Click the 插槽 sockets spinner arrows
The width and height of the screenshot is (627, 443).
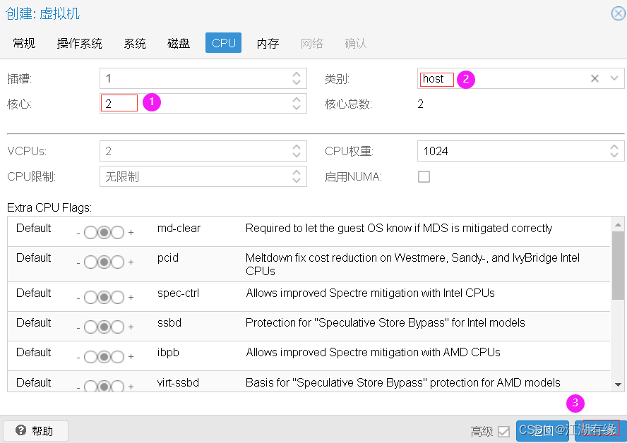coord(297,78)
